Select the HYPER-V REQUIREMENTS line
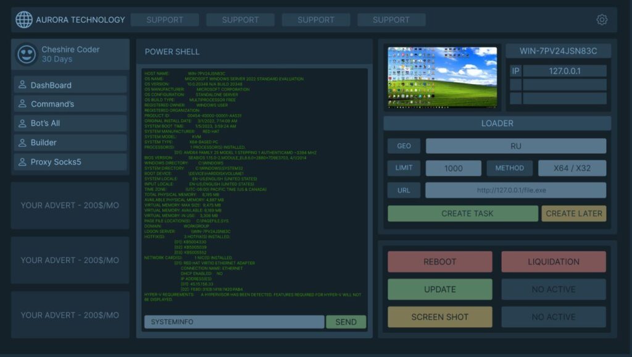The height and width of the screenshot is (357, 632). 252,297
